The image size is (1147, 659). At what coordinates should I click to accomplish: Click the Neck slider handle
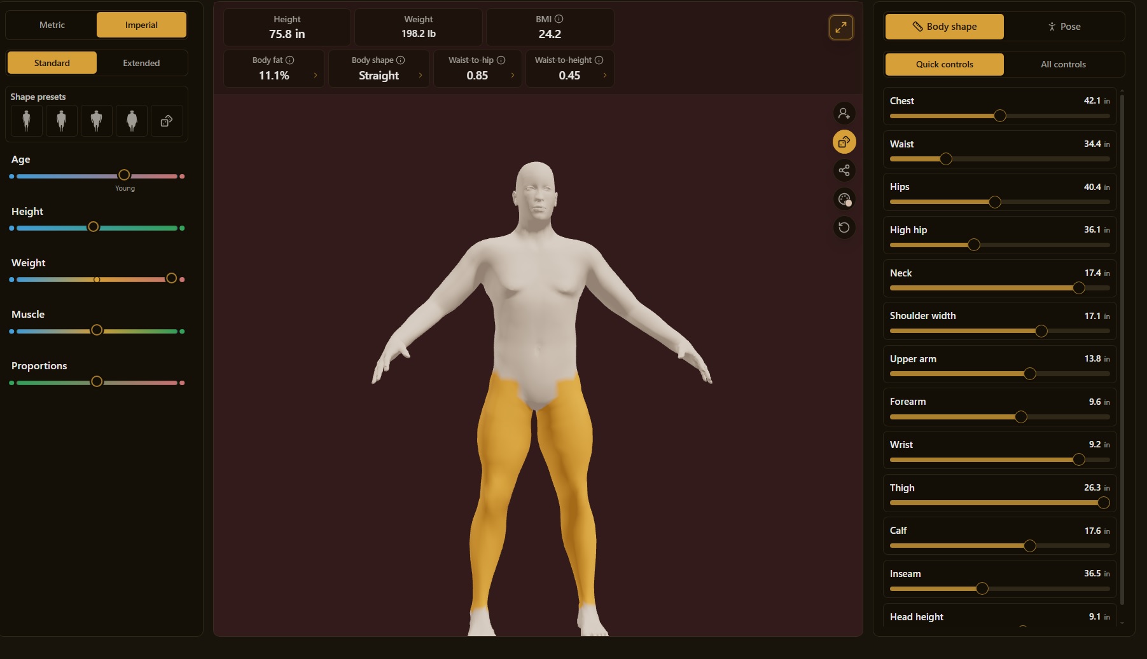[1079, 288]
